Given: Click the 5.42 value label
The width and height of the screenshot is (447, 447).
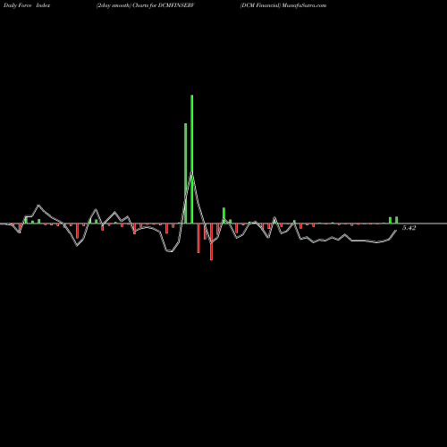Looking at the screenshot, I should (x=409, y=228).
